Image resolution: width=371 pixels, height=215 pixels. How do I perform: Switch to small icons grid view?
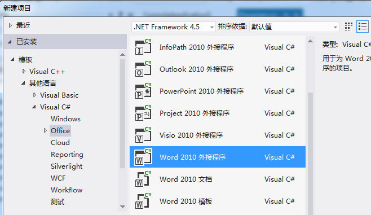pyautogui.click(x=348, y=27)
